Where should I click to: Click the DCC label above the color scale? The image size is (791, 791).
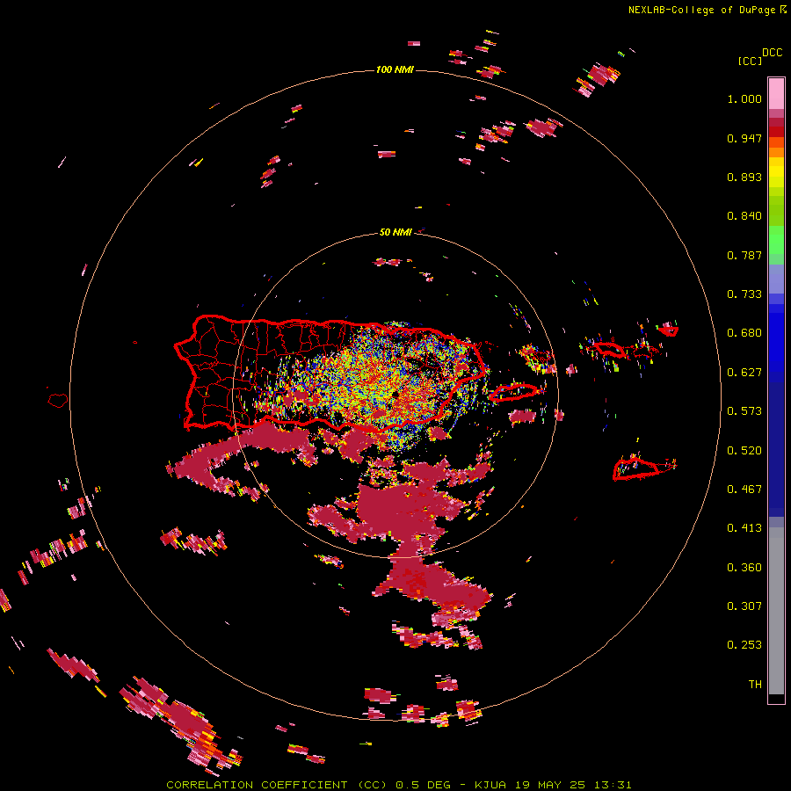coord(773,53)
